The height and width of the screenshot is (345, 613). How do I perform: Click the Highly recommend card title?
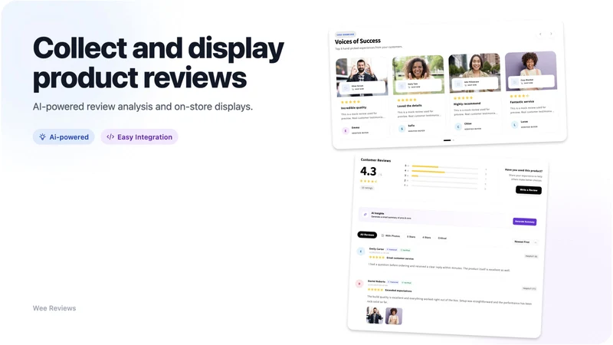pos(467,103)
